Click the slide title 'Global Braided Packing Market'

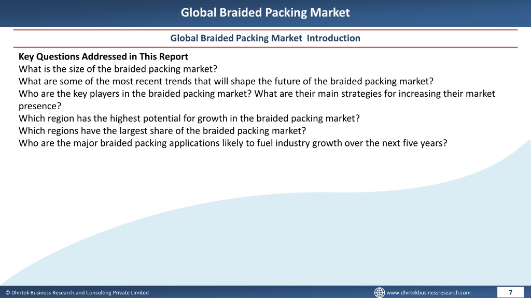tap(265, 12)
